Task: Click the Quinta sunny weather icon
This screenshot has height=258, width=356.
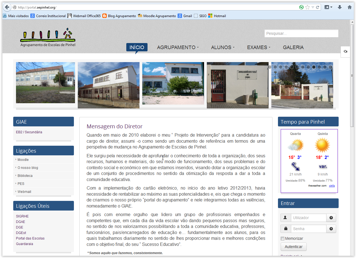Action: (322, 145)
